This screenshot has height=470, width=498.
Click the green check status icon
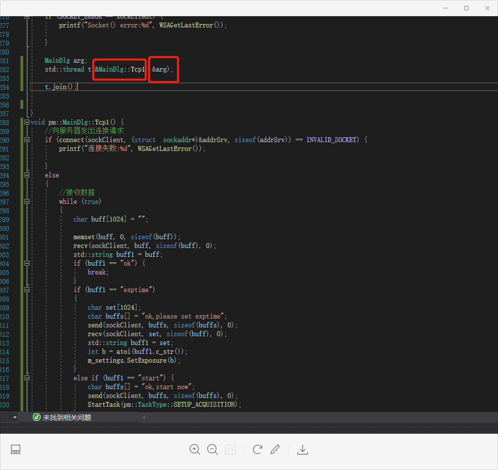click(x=37, y=417)
